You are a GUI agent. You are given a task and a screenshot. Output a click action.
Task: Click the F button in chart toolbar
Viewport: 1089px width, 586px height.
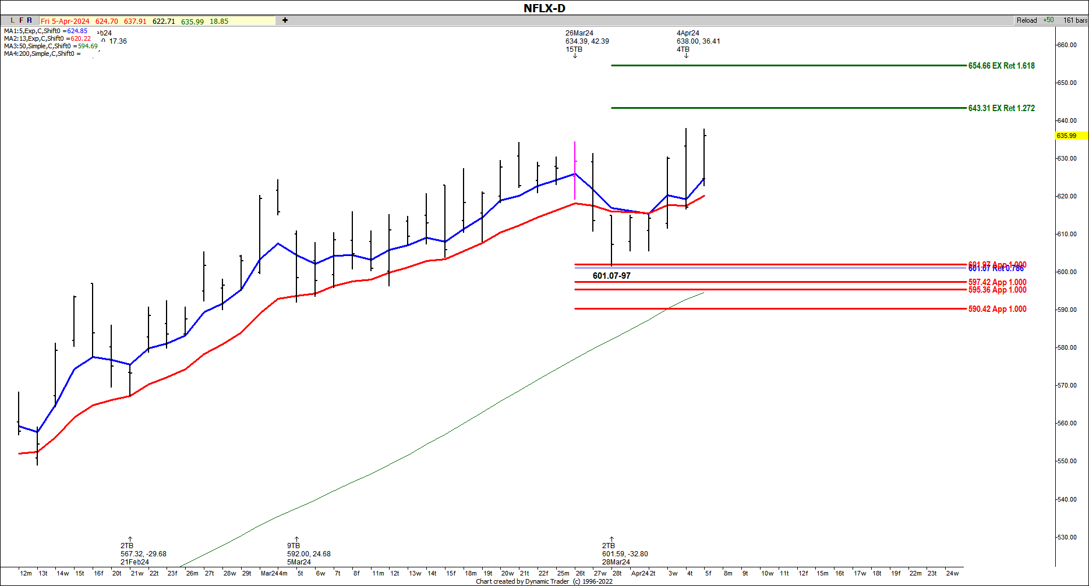tap(21, 20)
